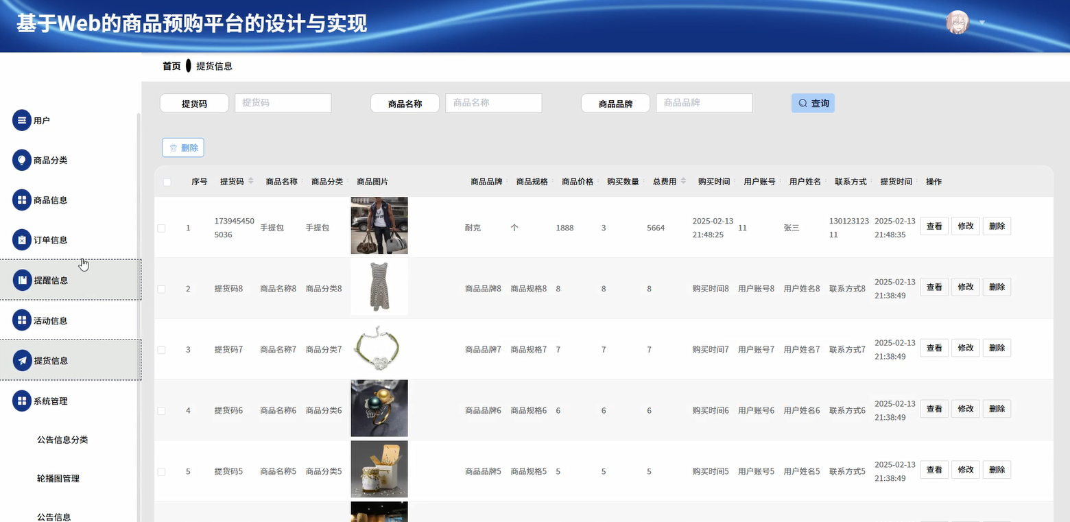The image size is (1070, 522).
Task: Toggle the select-all header checkbox
Action: pyautogui.click(x=167, y=182)
